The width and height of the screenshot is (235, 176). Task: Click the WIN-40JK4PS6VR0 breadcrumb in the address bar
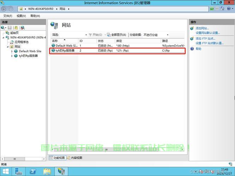tap(41, 9)
